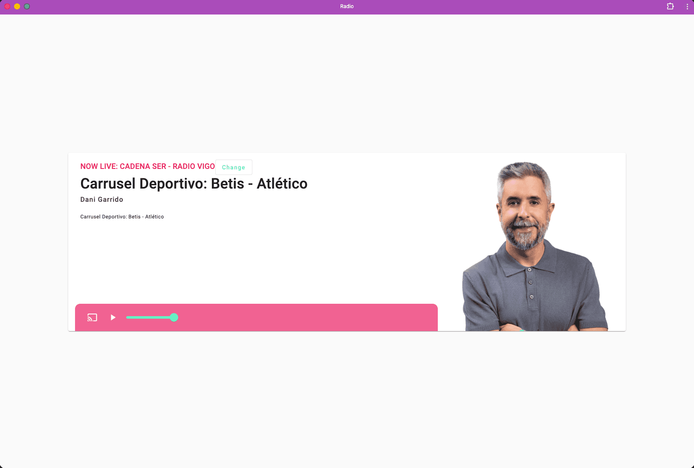Click the green volume slider handle
This screenshot has width=694, height=468.
coord(174,317)
